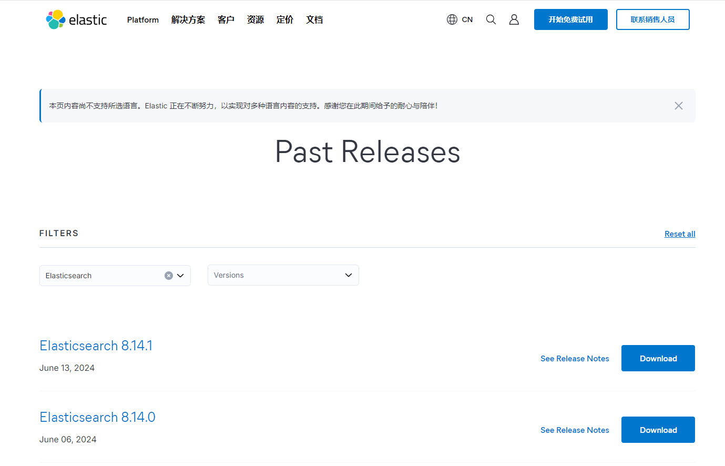Download Elasticsearch 8.14.1
725x466 pixels.
click(658, 358)
